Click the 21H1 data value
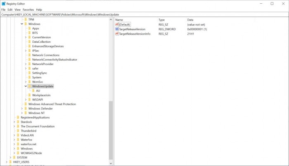Image resolution: width=289 pixels, height=166 pixels. (x=191, y=34)
